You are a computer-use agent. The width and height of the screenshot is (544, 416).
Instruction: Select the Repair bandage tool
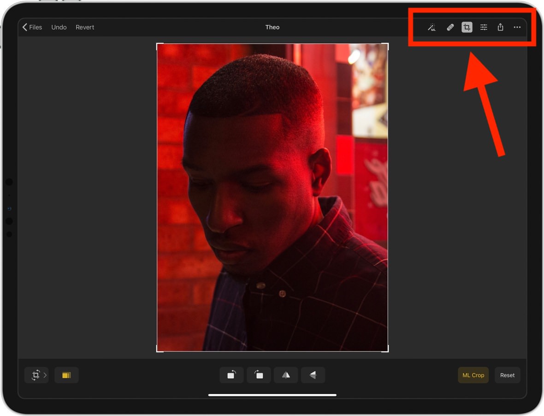click(x=450, y=28)
